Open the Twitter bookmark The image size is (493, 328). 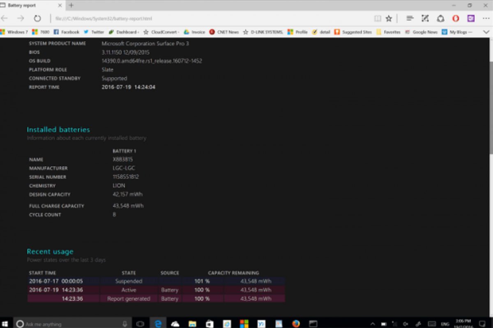tap(94, 32)
